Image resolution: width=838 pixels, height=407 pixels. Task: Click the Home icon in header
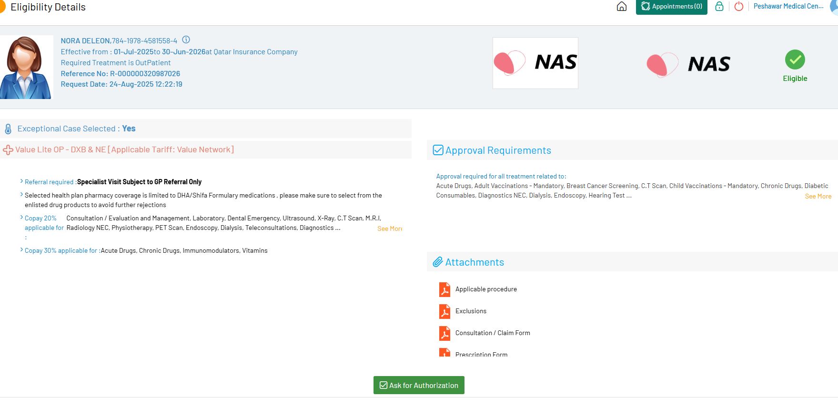(621, 7)
